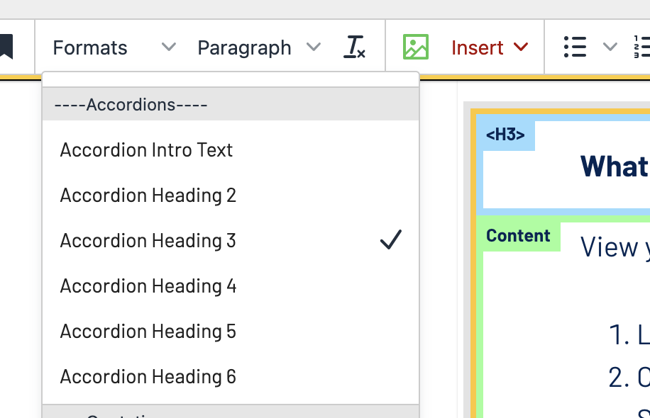Open the Formats dropdown
This screenshot has height=418, width=650.
[114, 47]
